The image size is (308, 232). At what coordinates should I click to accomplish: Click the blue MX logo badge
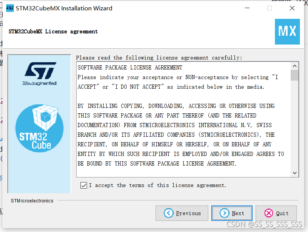click(x=287, y=31)
